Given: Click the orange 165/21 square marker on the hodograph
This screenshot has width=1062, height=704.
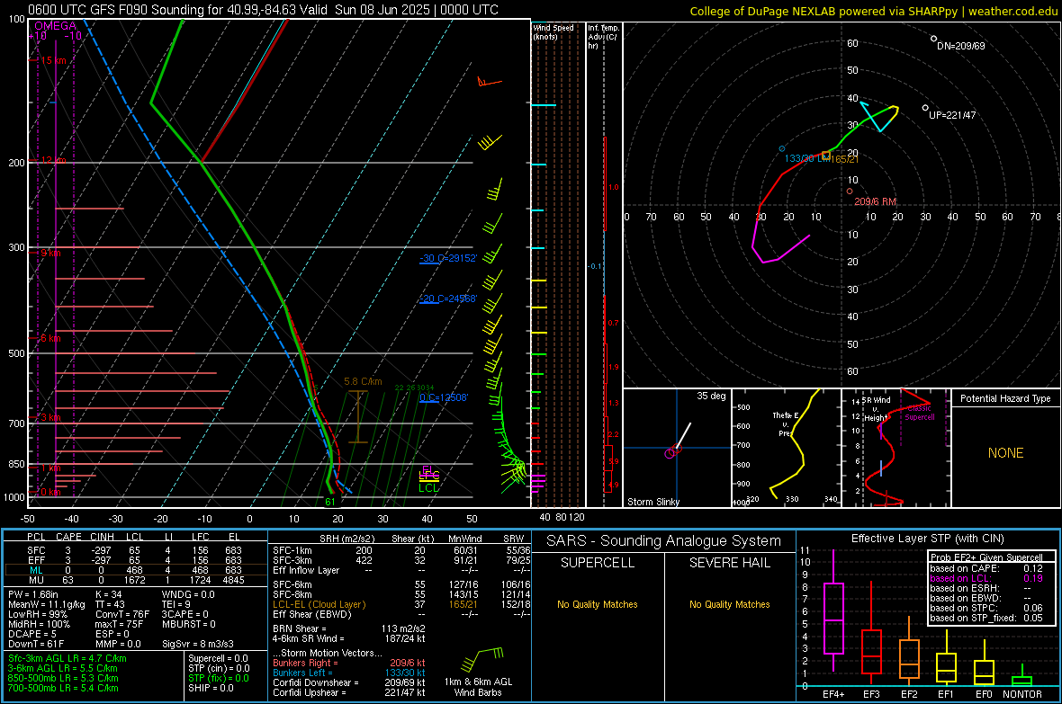Looking at the screenshot, I should click(x=825, y=156).
